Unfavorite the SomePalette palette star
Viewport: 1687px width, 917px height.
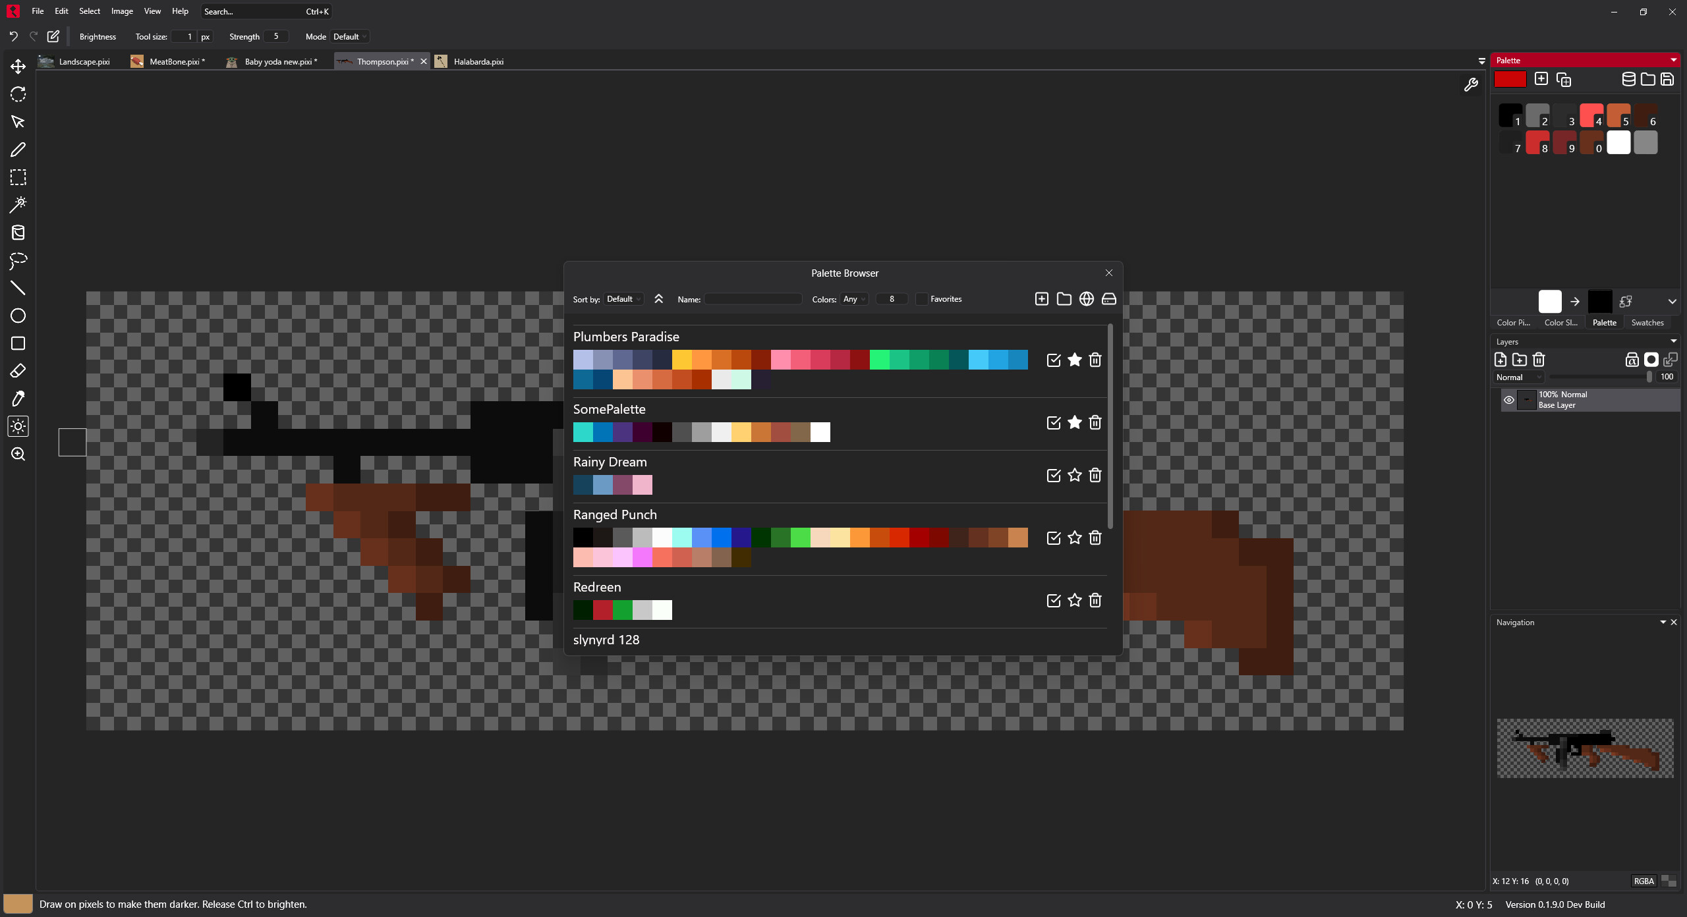tap(1074, 422)
